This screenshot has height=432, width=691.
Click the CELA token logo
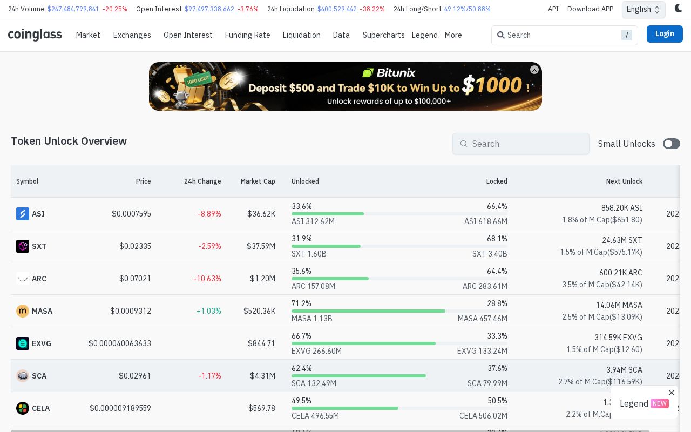point(23,408)
